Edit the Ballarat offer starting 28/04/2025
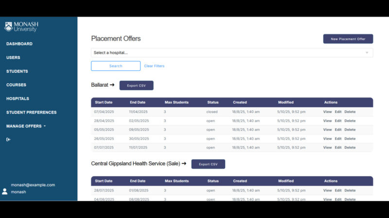 (338, 121)
